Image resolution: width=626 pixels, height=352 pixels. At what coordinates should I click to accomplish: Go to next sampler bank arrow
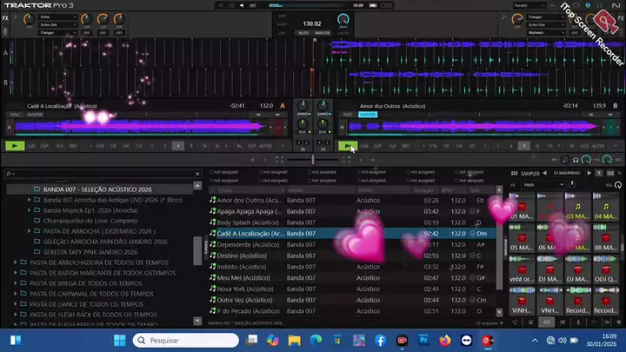[589, 173]
